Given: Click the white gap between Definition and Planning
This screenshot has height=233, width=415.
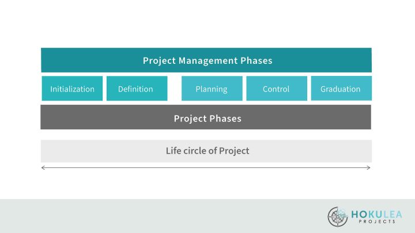Looking at the screenshot, I should pyautogui.click(x=175, y=89).
